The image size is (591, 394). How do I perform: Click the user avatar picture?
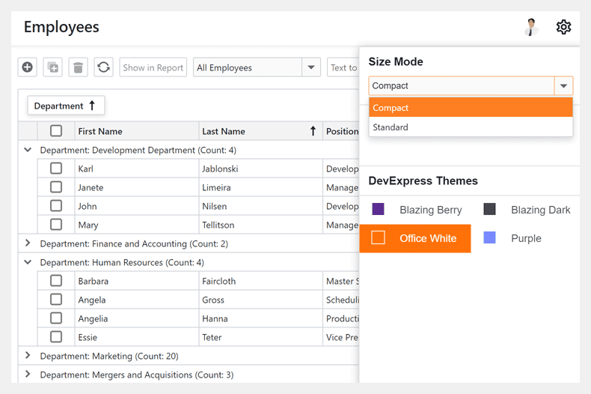pos(531,27)
